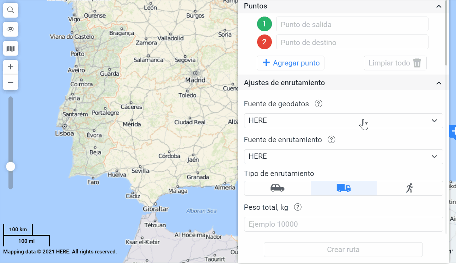
Task: Select car routing mode
Action: (277, 188)
